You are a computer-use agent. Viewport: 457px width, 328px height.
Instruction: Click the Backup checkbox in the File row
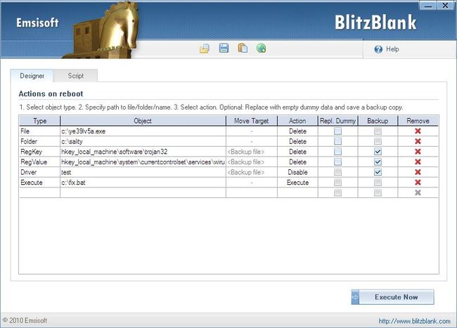pyautogui.click(x=378, y=131)
